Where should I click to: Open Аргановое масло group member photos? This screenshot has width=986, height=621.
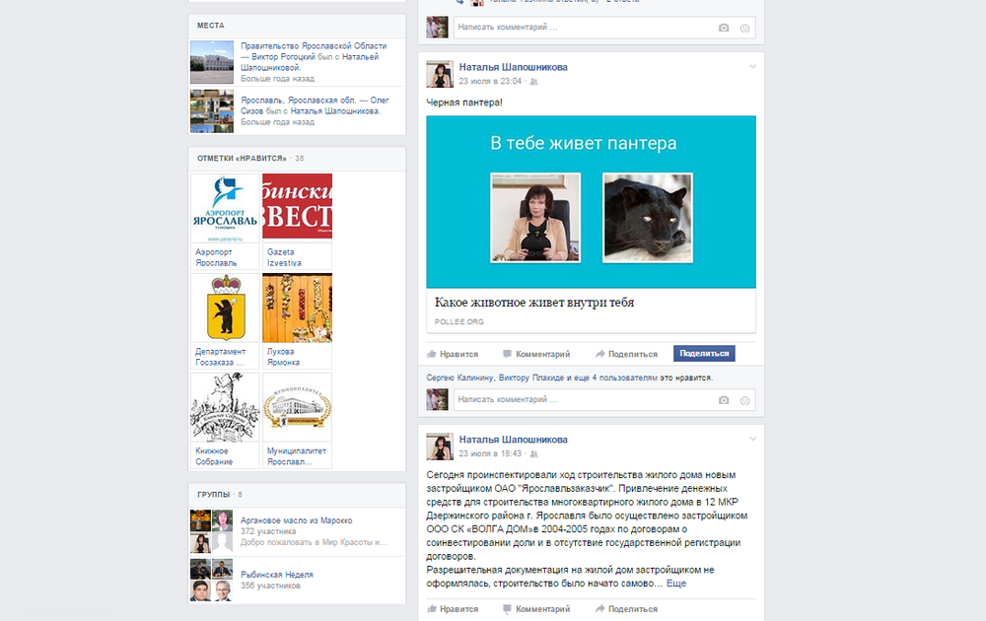pyautogui.click(x=211, y=531)
